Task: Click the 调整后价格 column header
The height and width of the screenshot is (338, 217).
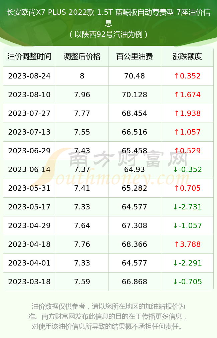Action: [82, 56]
